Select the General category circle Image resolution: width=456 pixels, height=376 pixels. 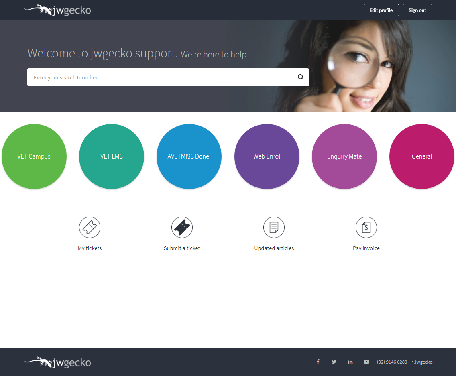pyautogui.click(x=422, y=156)
